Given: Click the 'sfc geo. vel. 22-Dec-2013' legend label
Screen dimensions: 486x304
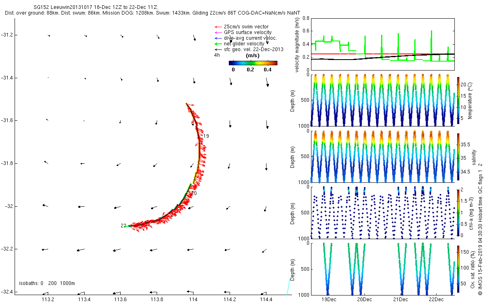Looking at the screenshot, I should pyautogui.click(x=254, y=49).
